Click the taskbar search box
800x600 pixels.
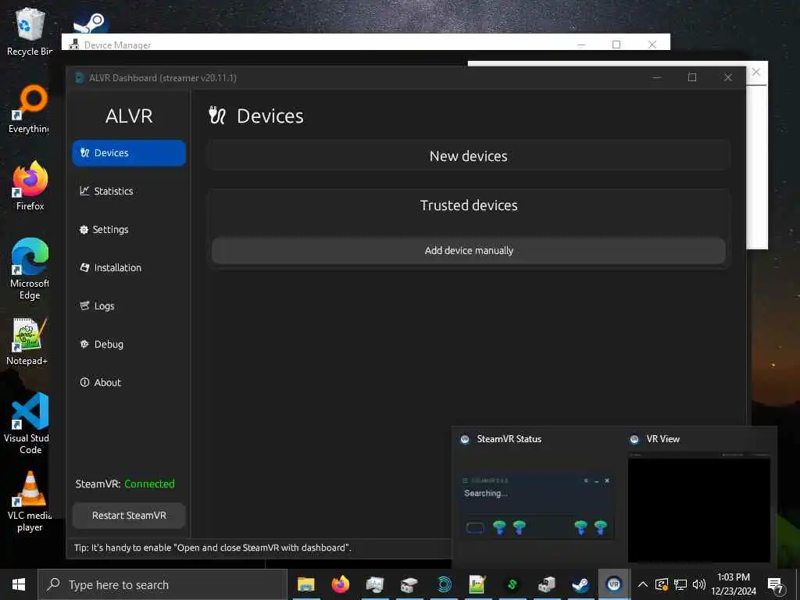click(162, 584)
